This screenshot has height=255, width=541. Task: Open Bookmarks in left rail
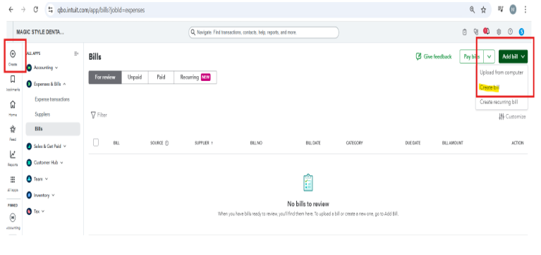(13, 80)
